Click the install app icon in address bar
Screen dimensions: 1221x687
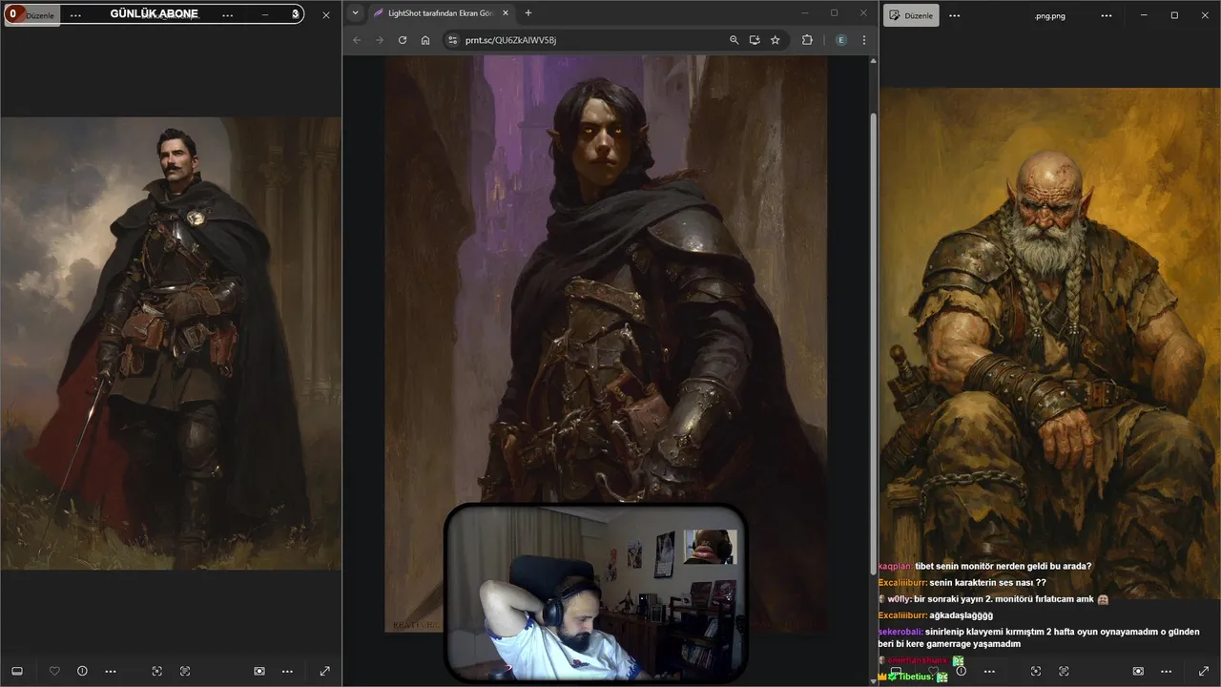click(755, 40)
